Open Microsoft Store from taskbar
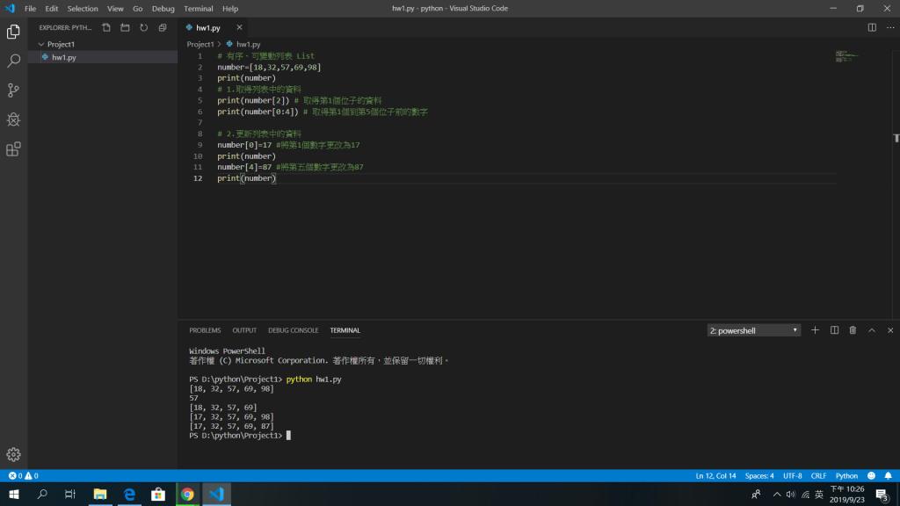Screen dimensions: 900x506 point(158,494)
